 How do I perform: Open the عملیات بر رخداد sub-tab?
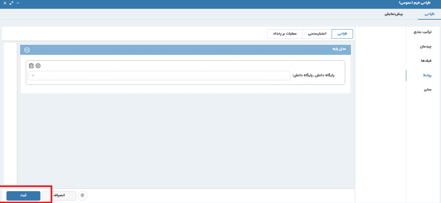[285, 33]
